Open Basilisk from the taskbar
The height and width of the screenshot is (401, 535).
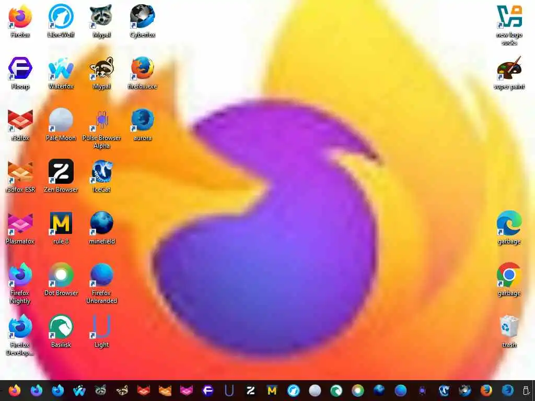point(336,391)
